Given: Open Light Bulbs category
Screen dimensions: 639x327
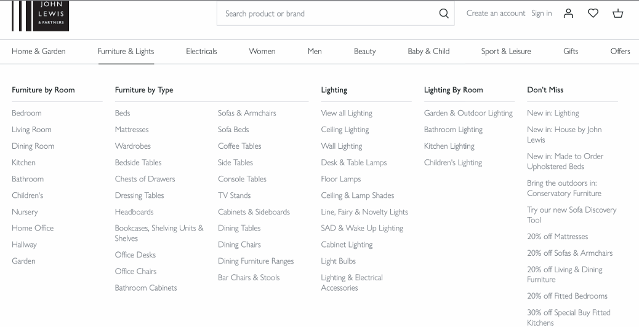Looking at the screenshot, I should pyautogui.click(x=338, y=261).
